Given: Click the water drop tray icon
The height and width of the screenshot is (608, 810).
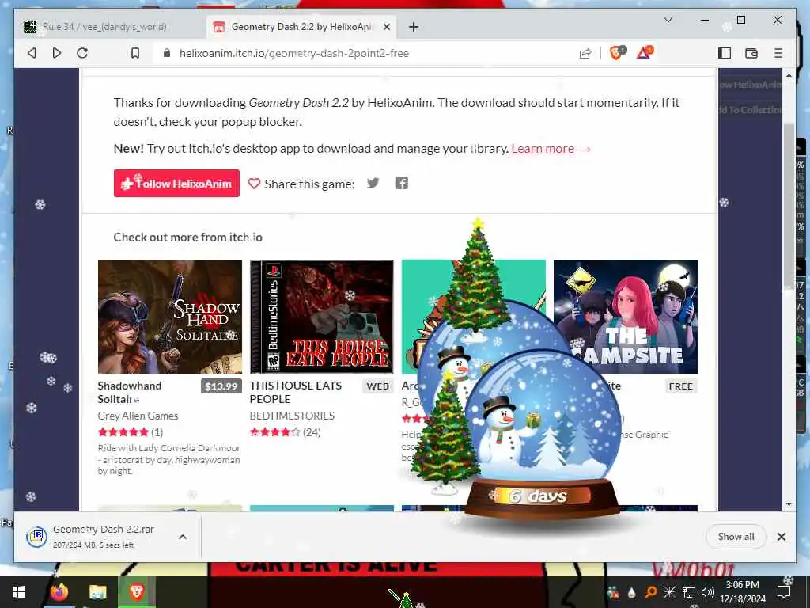Looking at the screenshot, I should [631, 593].
